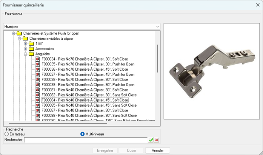The width and height of the screenshot is (263, 155).
Task: Click the Charnières invisibles à clipser folder icon
Action: (x=25, y=39)
